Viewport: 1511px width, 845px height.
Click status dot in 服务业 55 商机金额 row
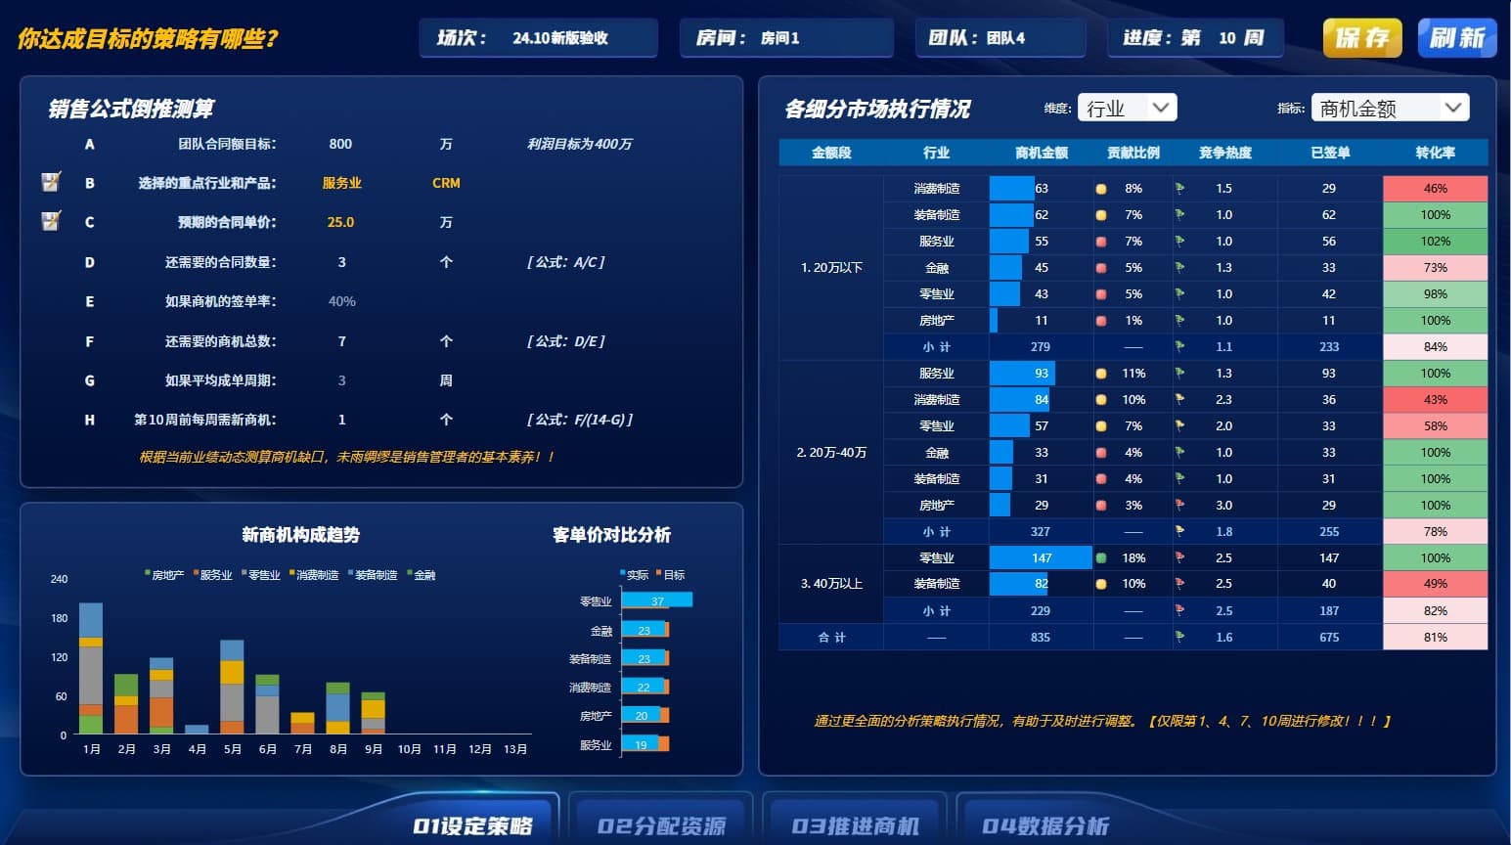click(x=1101, y=241)
